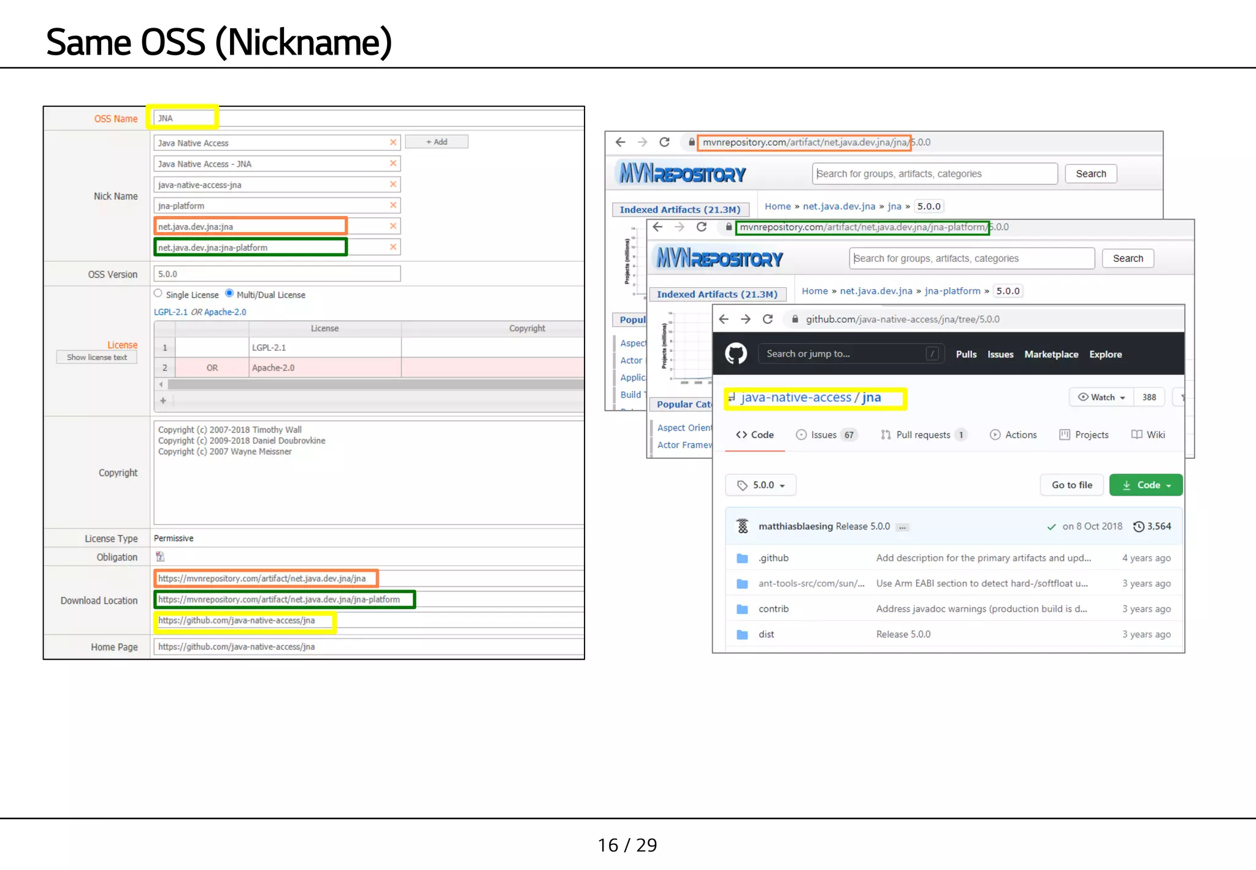Open Issues in GitHub header
Image resolution: width=1256 pixels, height=870 pixels.
click(x=1000, y=354)
